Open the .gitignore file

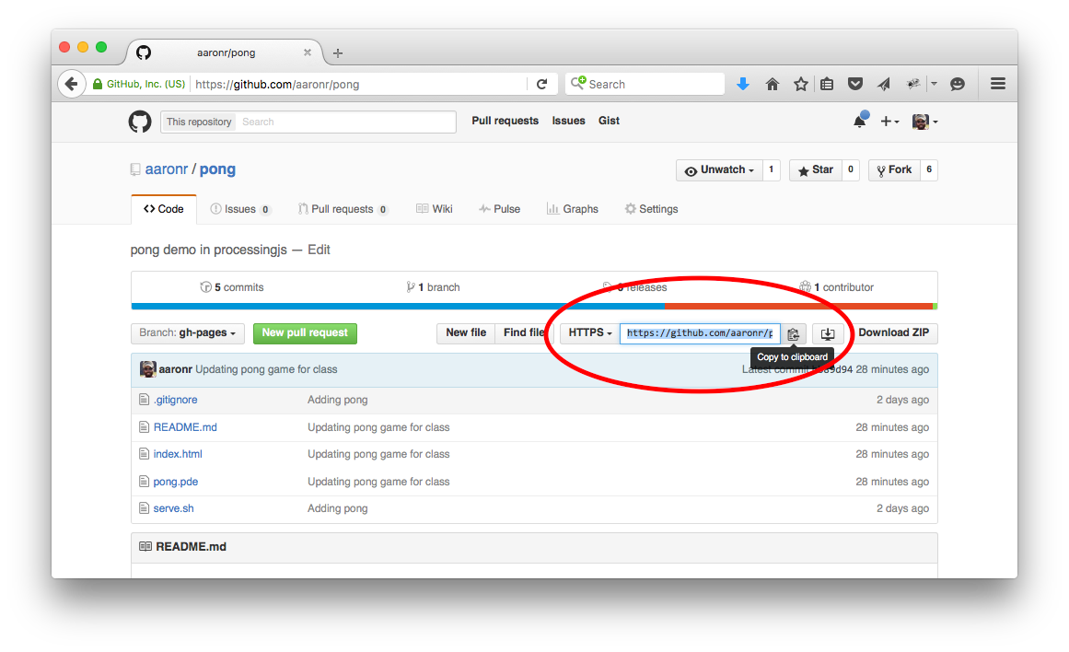175,400
